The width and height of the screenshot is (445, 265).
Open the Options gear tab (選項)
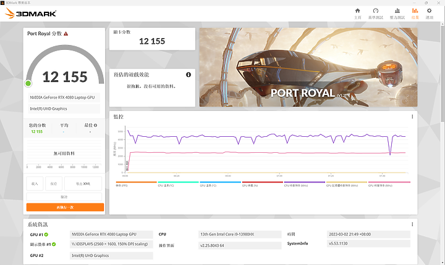(x=429, y=14)
